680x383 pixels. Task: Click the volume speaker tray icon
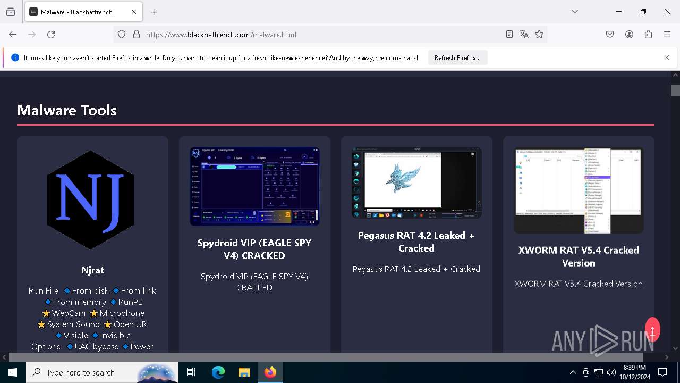click(x=611, y=372)
